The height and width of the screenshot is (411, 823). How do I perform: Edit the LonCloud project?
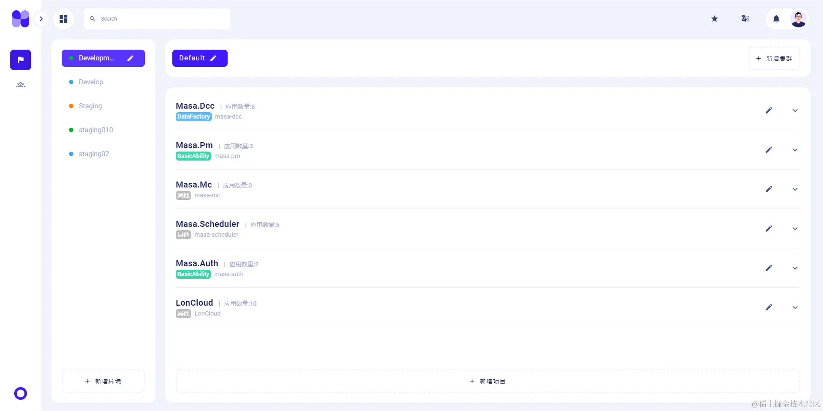769,307
